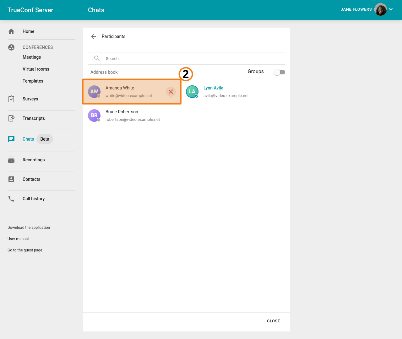The image size is (402, 339).
Task: Click the Call history phone icon
Action: 11,199
